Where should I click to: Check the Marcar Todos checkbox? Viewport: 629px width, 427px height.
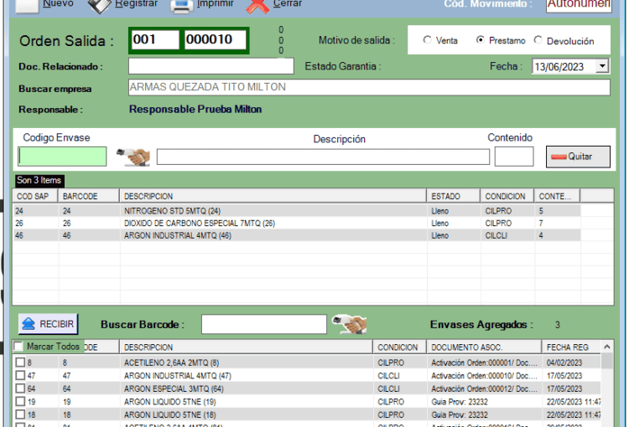19,347
